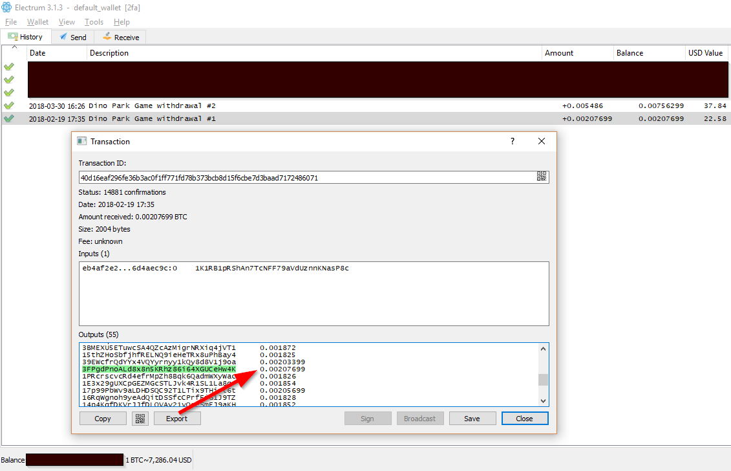731x471 pixels.
Task: Click sort indicator arrow above status column
Action: point(14,47)
